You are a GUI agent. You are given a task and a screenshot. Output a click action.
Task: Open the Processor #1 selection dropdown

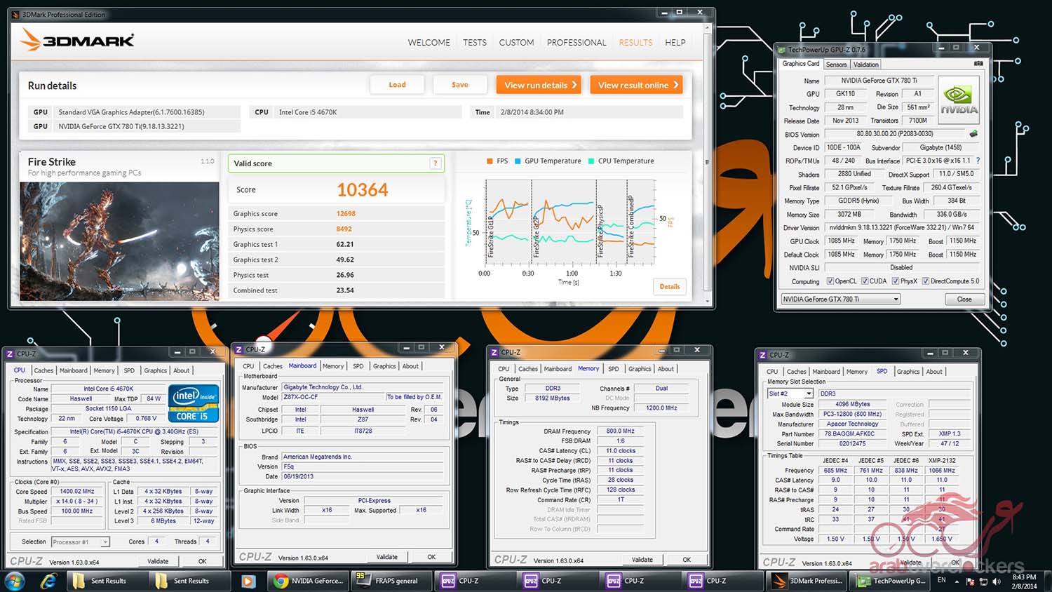pos(80,541)
